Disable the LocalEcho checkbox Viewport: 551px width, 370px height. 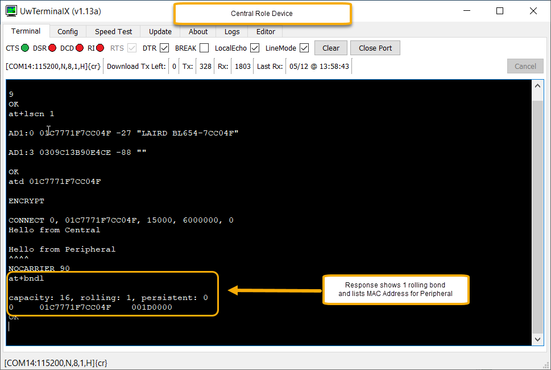[254, 48]
